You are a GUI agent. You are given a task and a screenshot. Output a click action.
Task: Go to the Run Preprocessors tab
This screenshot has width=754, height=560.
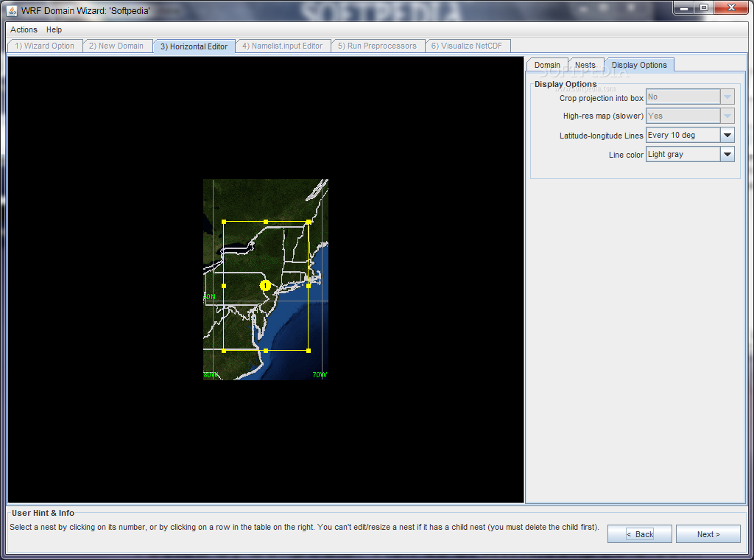tap(377, 46)
